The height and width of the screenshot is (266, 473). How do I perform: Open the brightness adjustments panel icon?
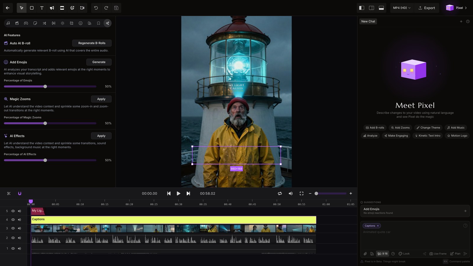tap(62, 23)
